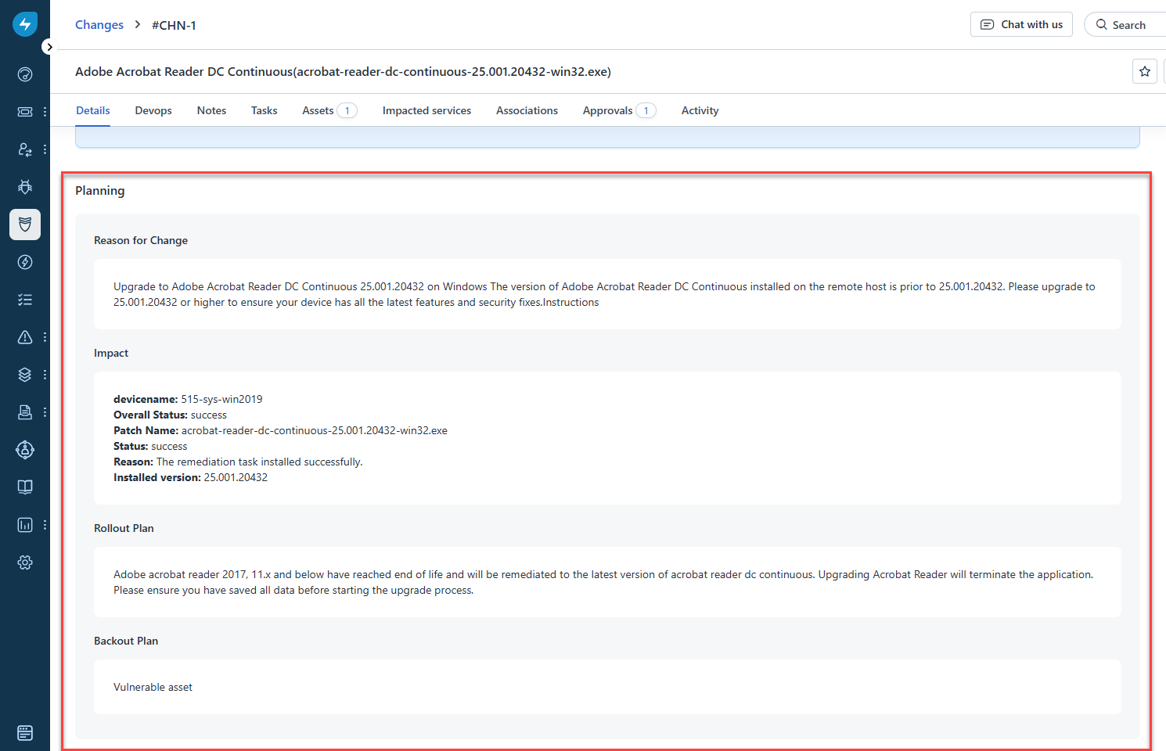This screenshot has width=1166, height=751.
Task: Click the Installed version: 25.001.20432 line
Action: click(x=190, y=477)
